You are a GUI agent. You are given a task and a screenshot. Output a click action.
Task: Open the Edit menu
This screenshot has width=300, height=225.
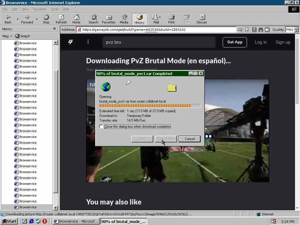(15, 9)
